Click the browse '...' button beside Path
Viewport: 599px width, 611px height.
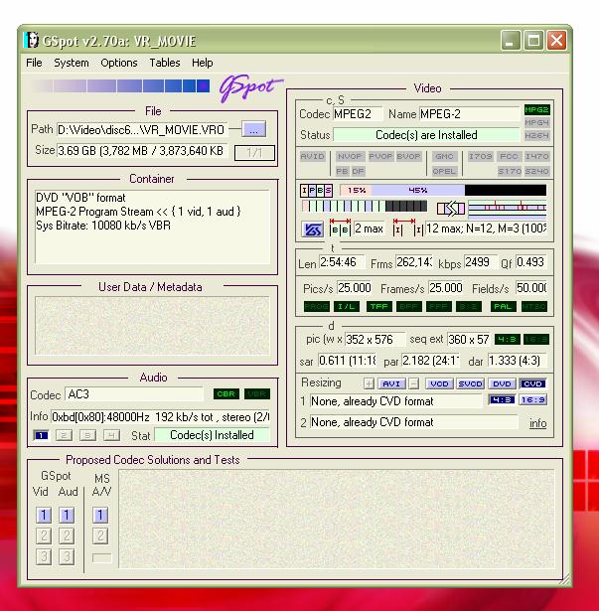click(253, 130)
